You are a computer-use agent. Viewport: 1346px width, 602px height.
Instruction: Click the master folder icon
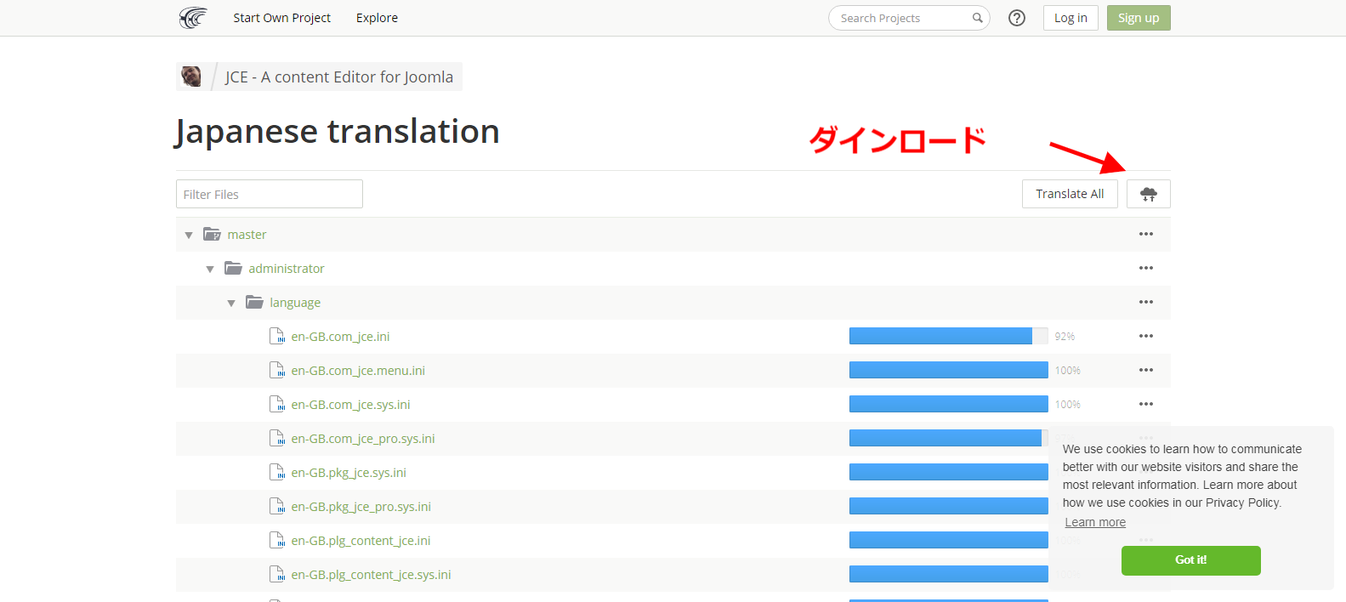pos(212,234)
